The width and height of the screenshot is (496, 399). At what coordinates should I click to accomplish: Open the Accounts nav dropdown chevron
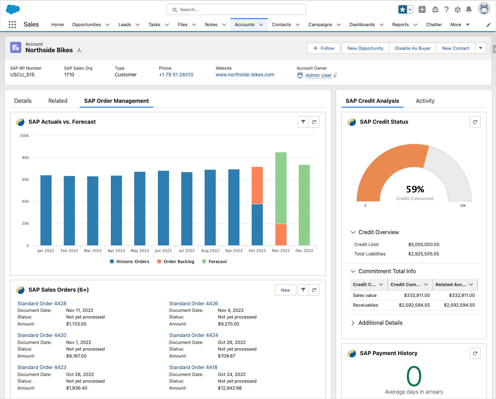(261, 25)
